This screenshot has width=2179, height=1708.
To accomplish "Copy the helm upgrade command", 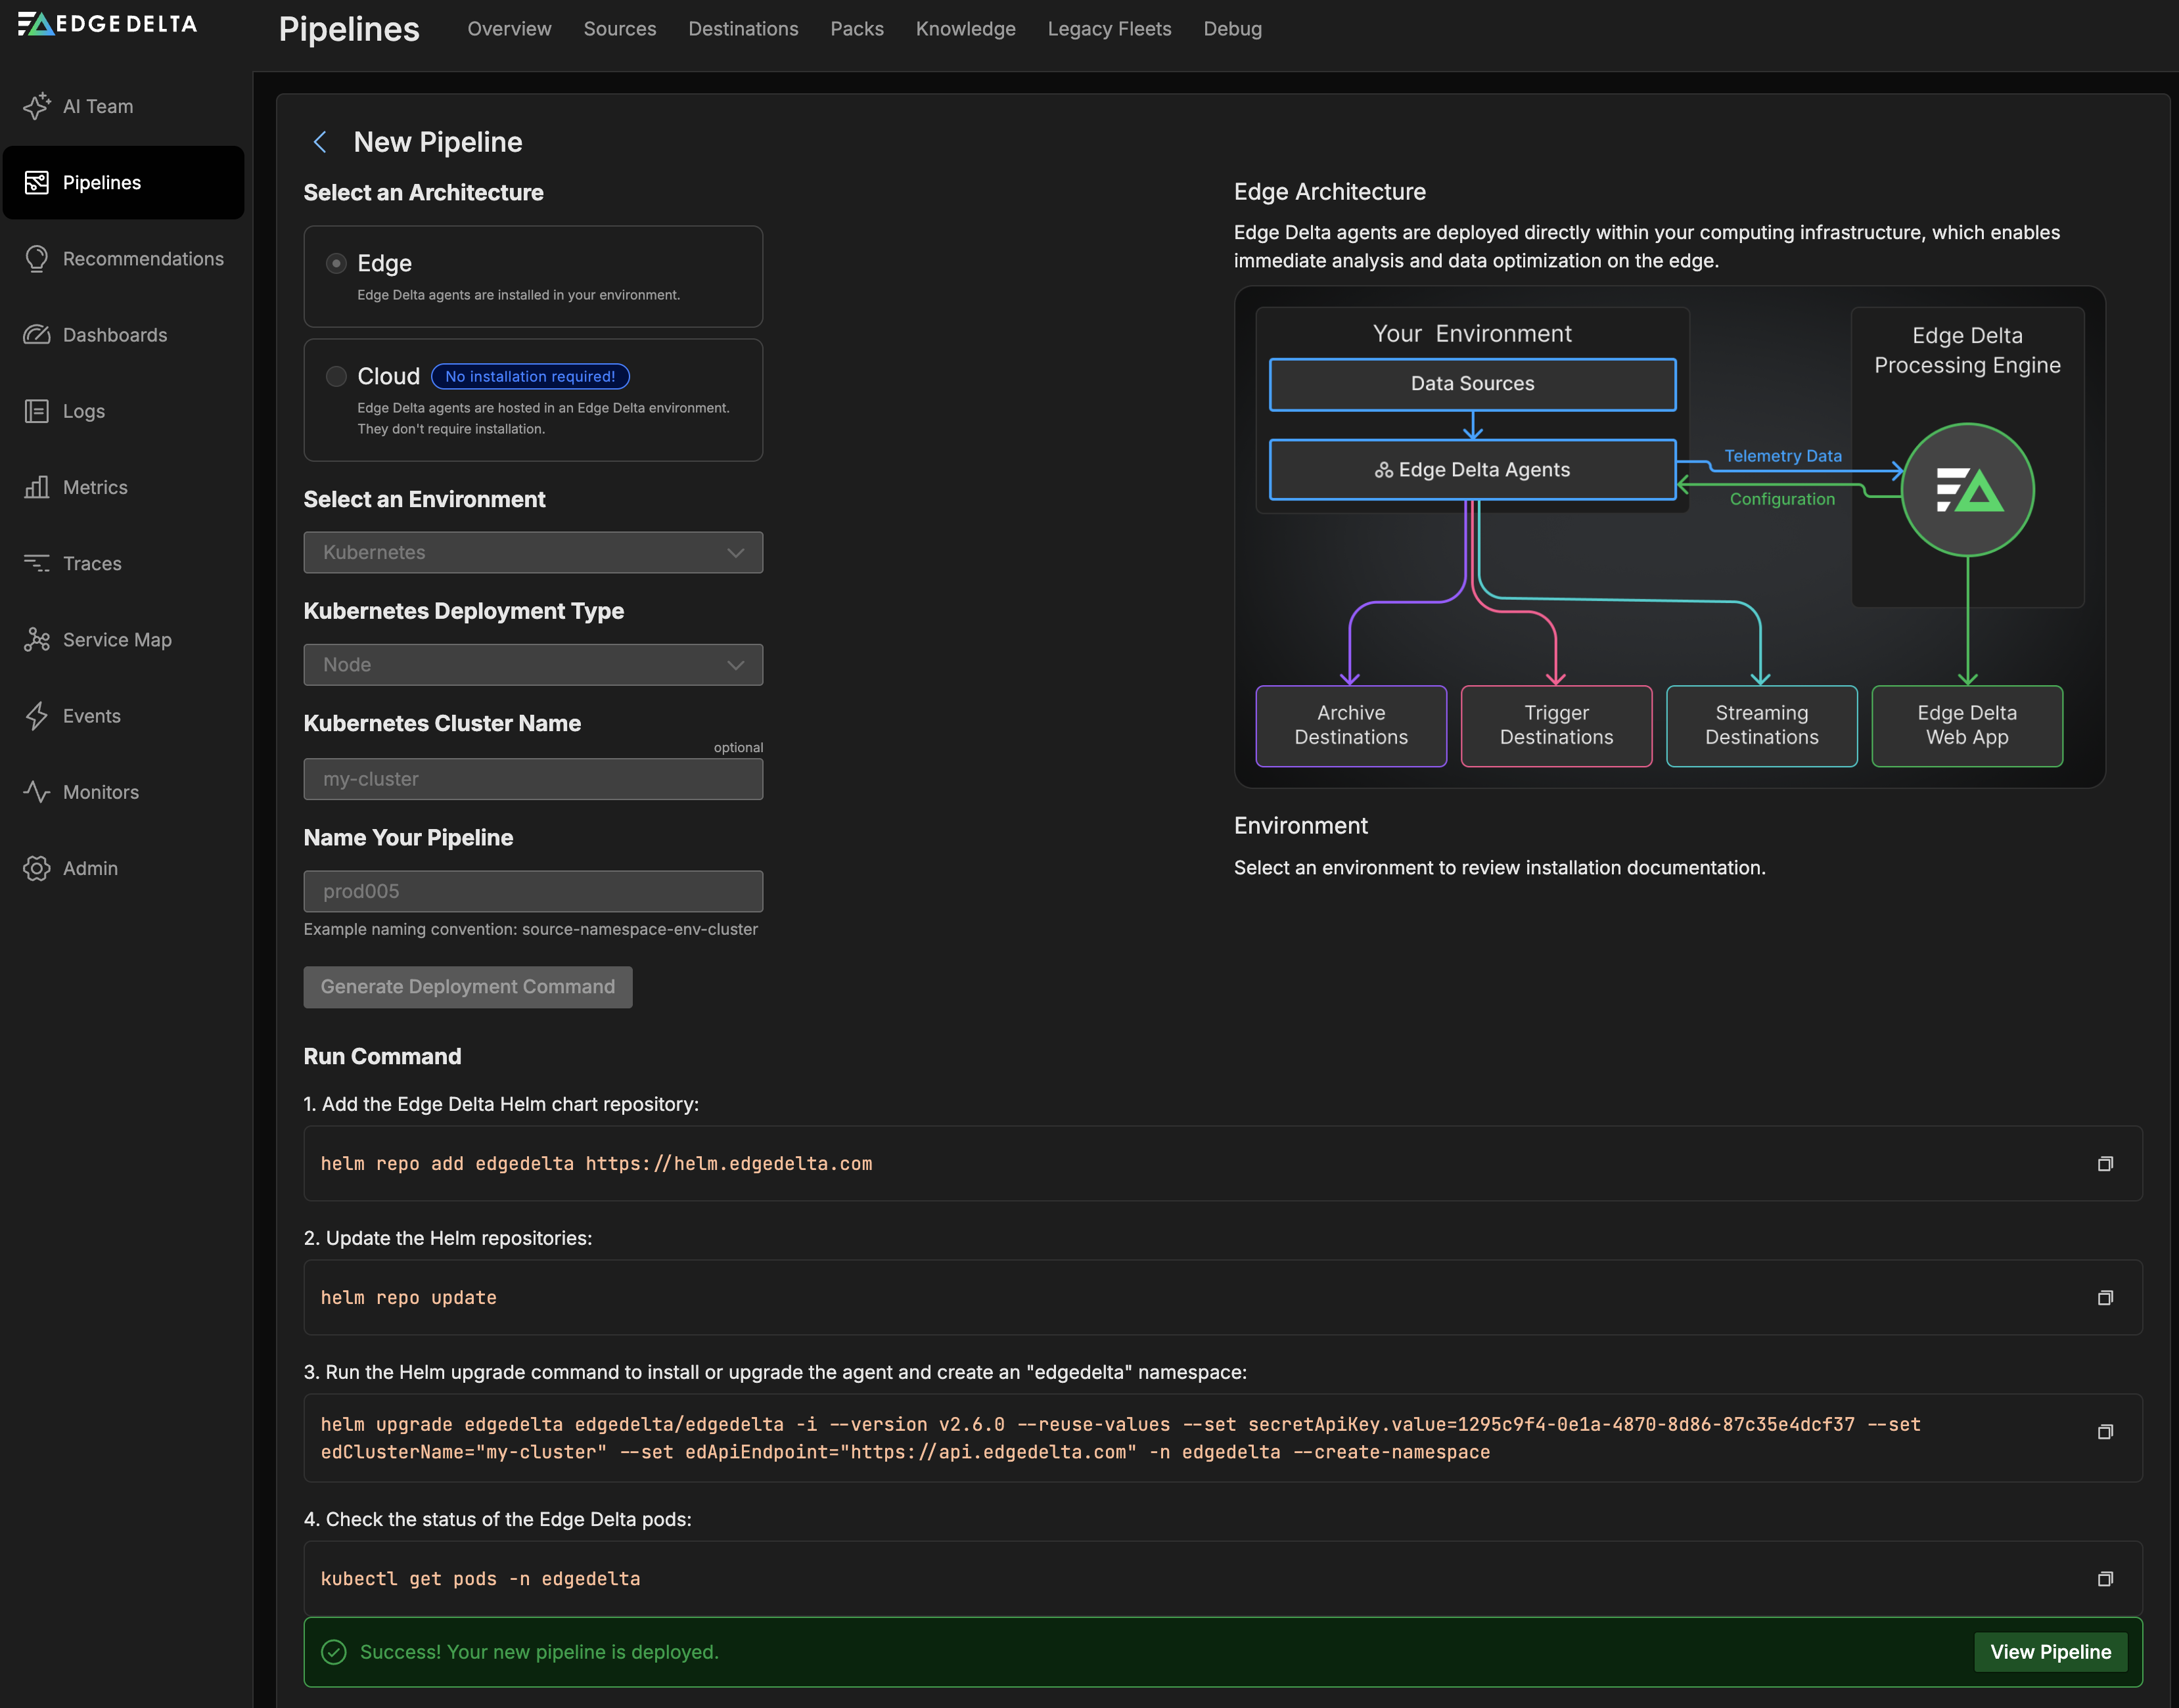I will coord(2104,1432).
